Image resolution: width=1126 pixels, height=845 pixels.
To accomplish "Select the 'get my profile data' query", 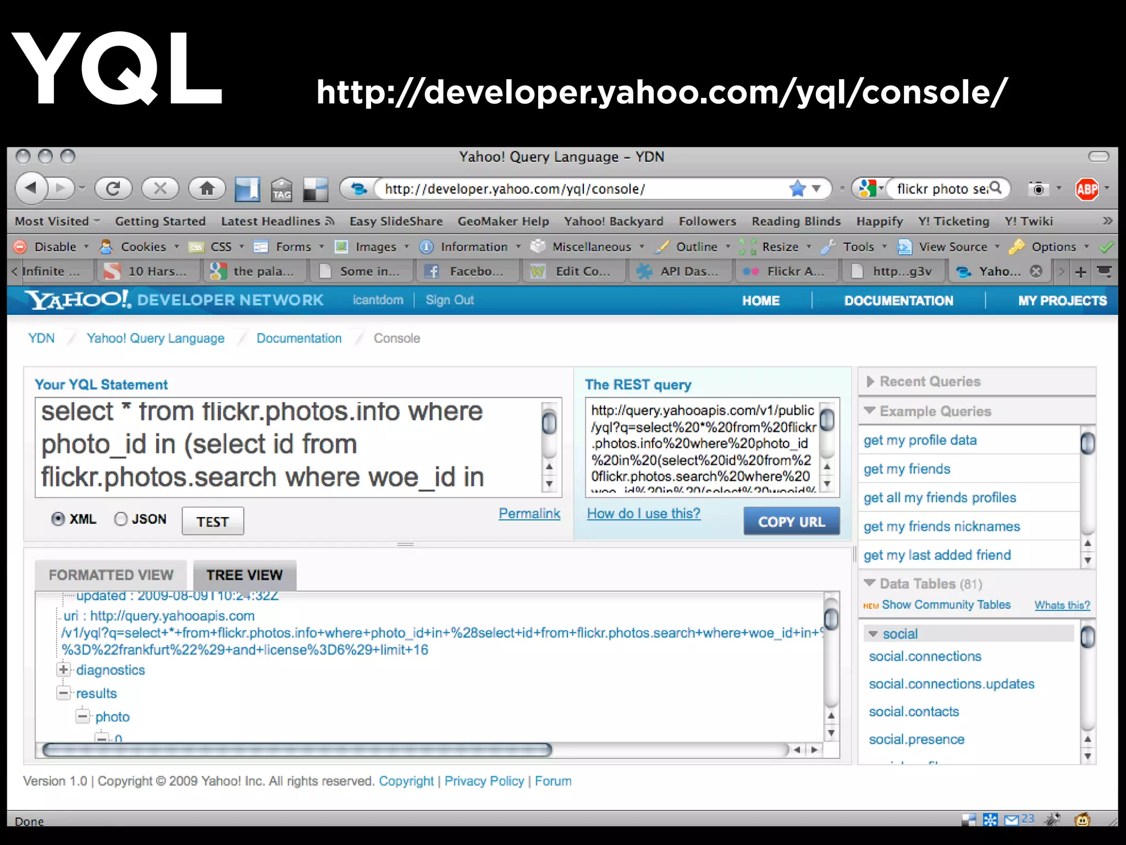I will [x=920, y=440].
